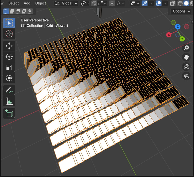This screenshot has width=194, height=177.
Task: Open the Select menu
Action: (14, 3)
